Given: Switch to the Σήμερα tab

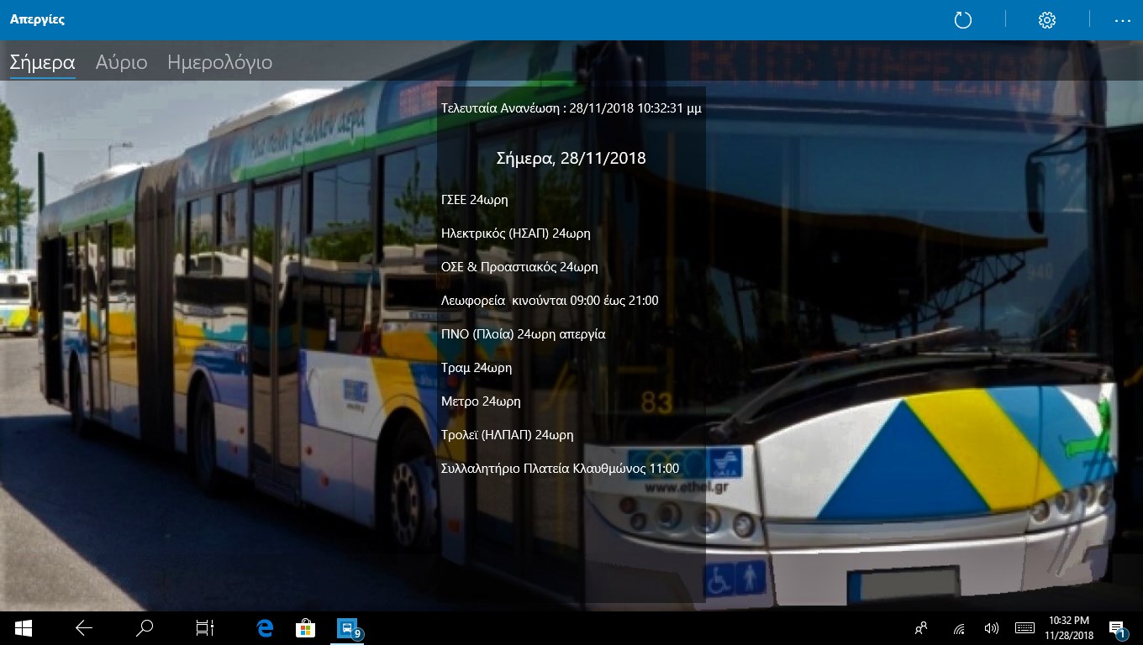Looking at the screenshot, I should 43,62.
